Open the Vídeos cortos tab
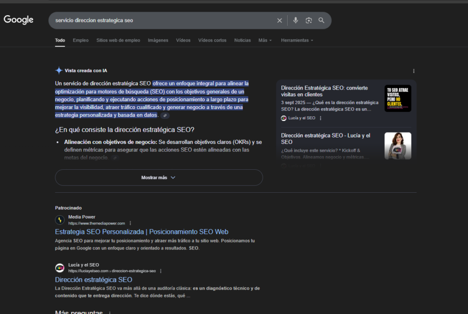 (x=212, y=40)
